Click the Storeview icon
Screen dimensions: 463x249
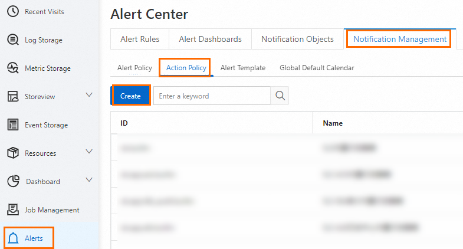pos(13,96)
